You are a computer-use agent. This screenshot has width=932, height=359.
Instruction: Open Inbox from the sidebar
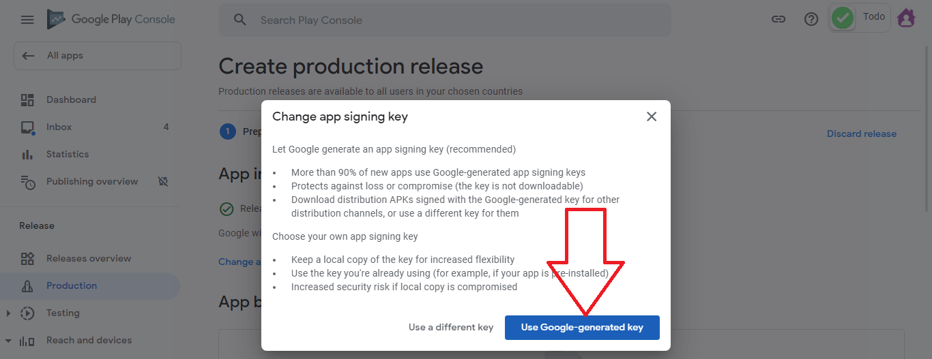coord(59,127)
